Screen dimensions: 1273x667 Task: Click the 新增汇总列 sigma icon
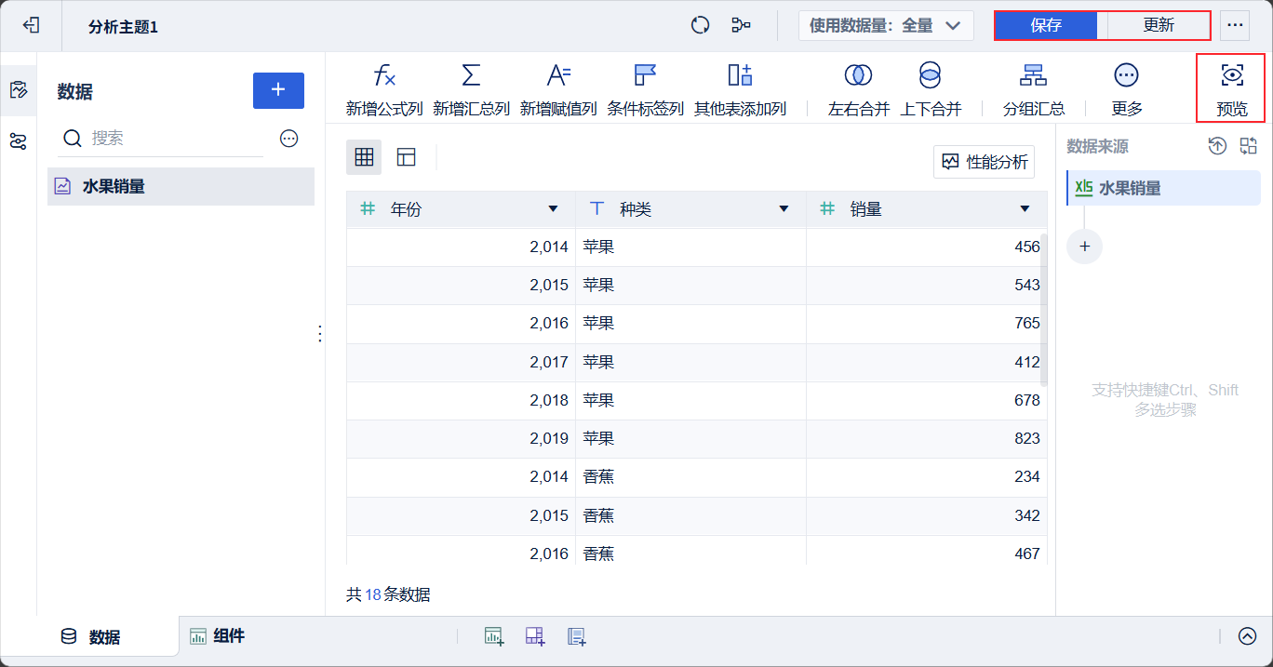[471, 75]
